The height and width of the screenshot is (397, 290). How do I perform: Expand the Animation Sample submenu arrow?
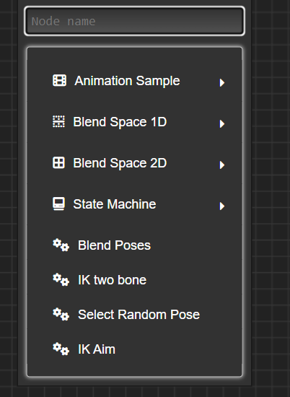222,82
